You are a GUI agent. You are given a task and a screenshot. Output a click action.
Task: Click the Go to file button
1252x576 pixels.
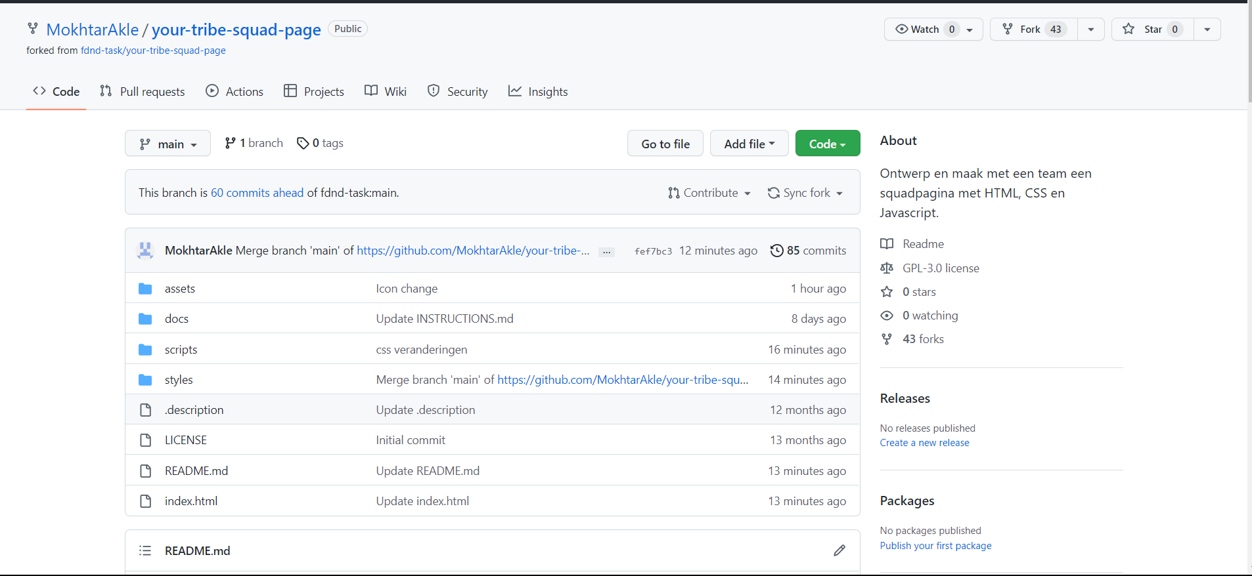tap(665, 144)
